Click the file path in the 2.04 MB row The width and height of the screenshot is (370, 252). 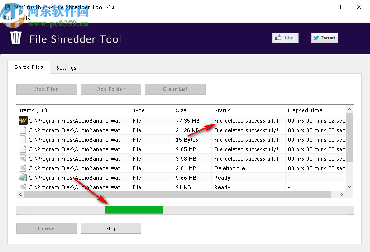click(77, 168)
